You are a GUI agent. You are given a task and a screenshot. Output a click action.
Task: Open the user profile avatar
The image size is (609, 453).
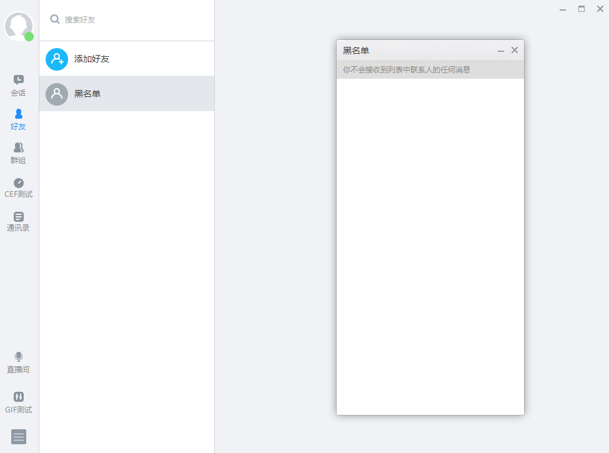coord(18,26)
